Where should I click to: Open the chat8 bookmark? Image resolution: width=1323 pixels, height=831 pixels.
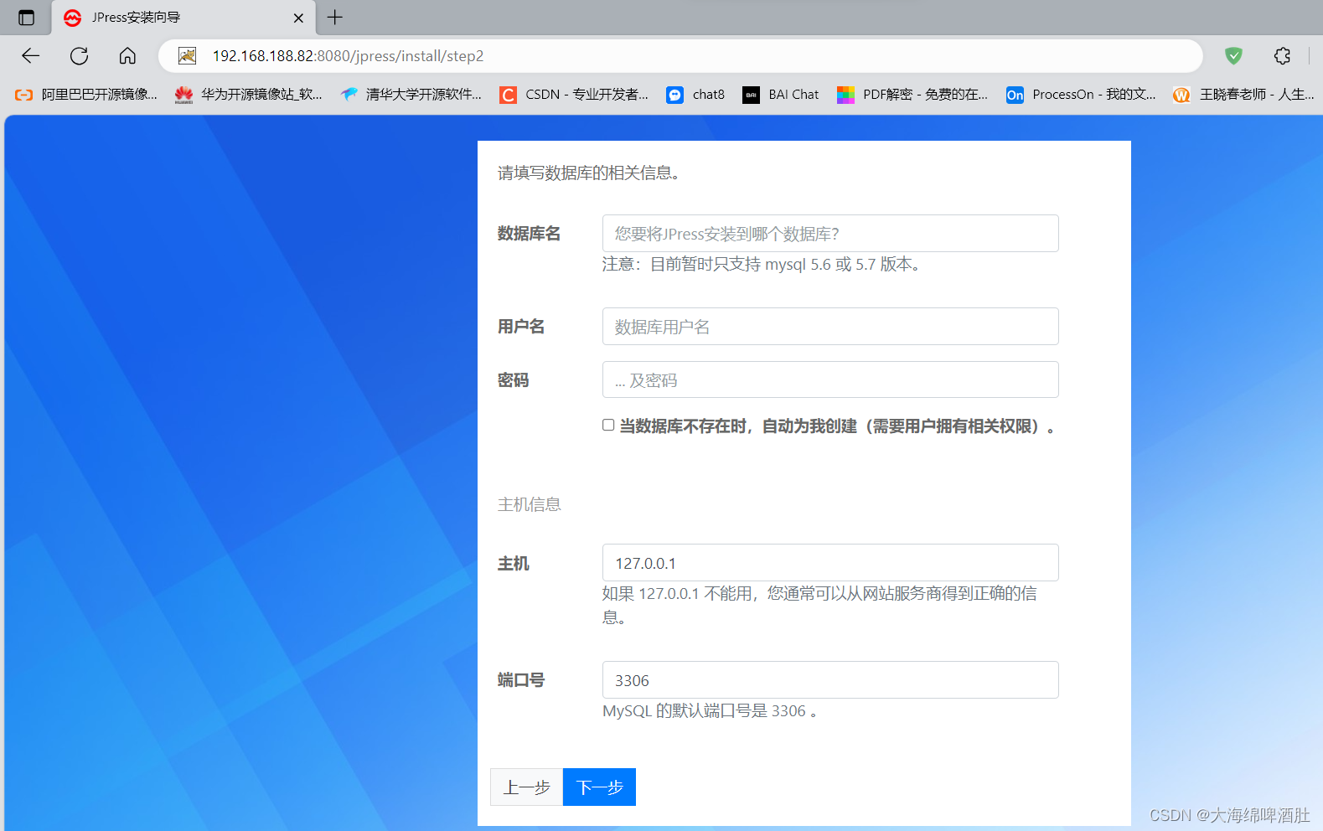[695, 95]
